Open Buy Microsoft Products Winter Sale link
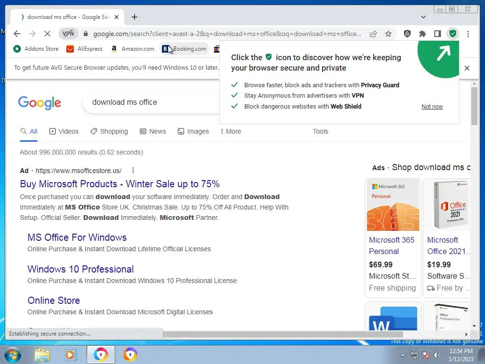Viewport: 485px width, 364px height. point(120,184)
